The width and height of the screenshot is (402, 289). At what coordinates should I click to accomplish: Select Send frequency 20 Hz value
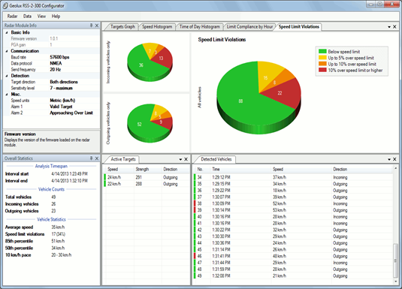click(55, 69)
